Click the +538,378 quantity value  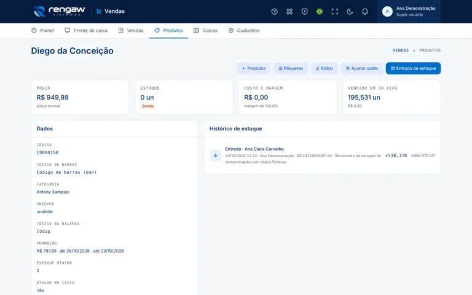click(396, 155)
